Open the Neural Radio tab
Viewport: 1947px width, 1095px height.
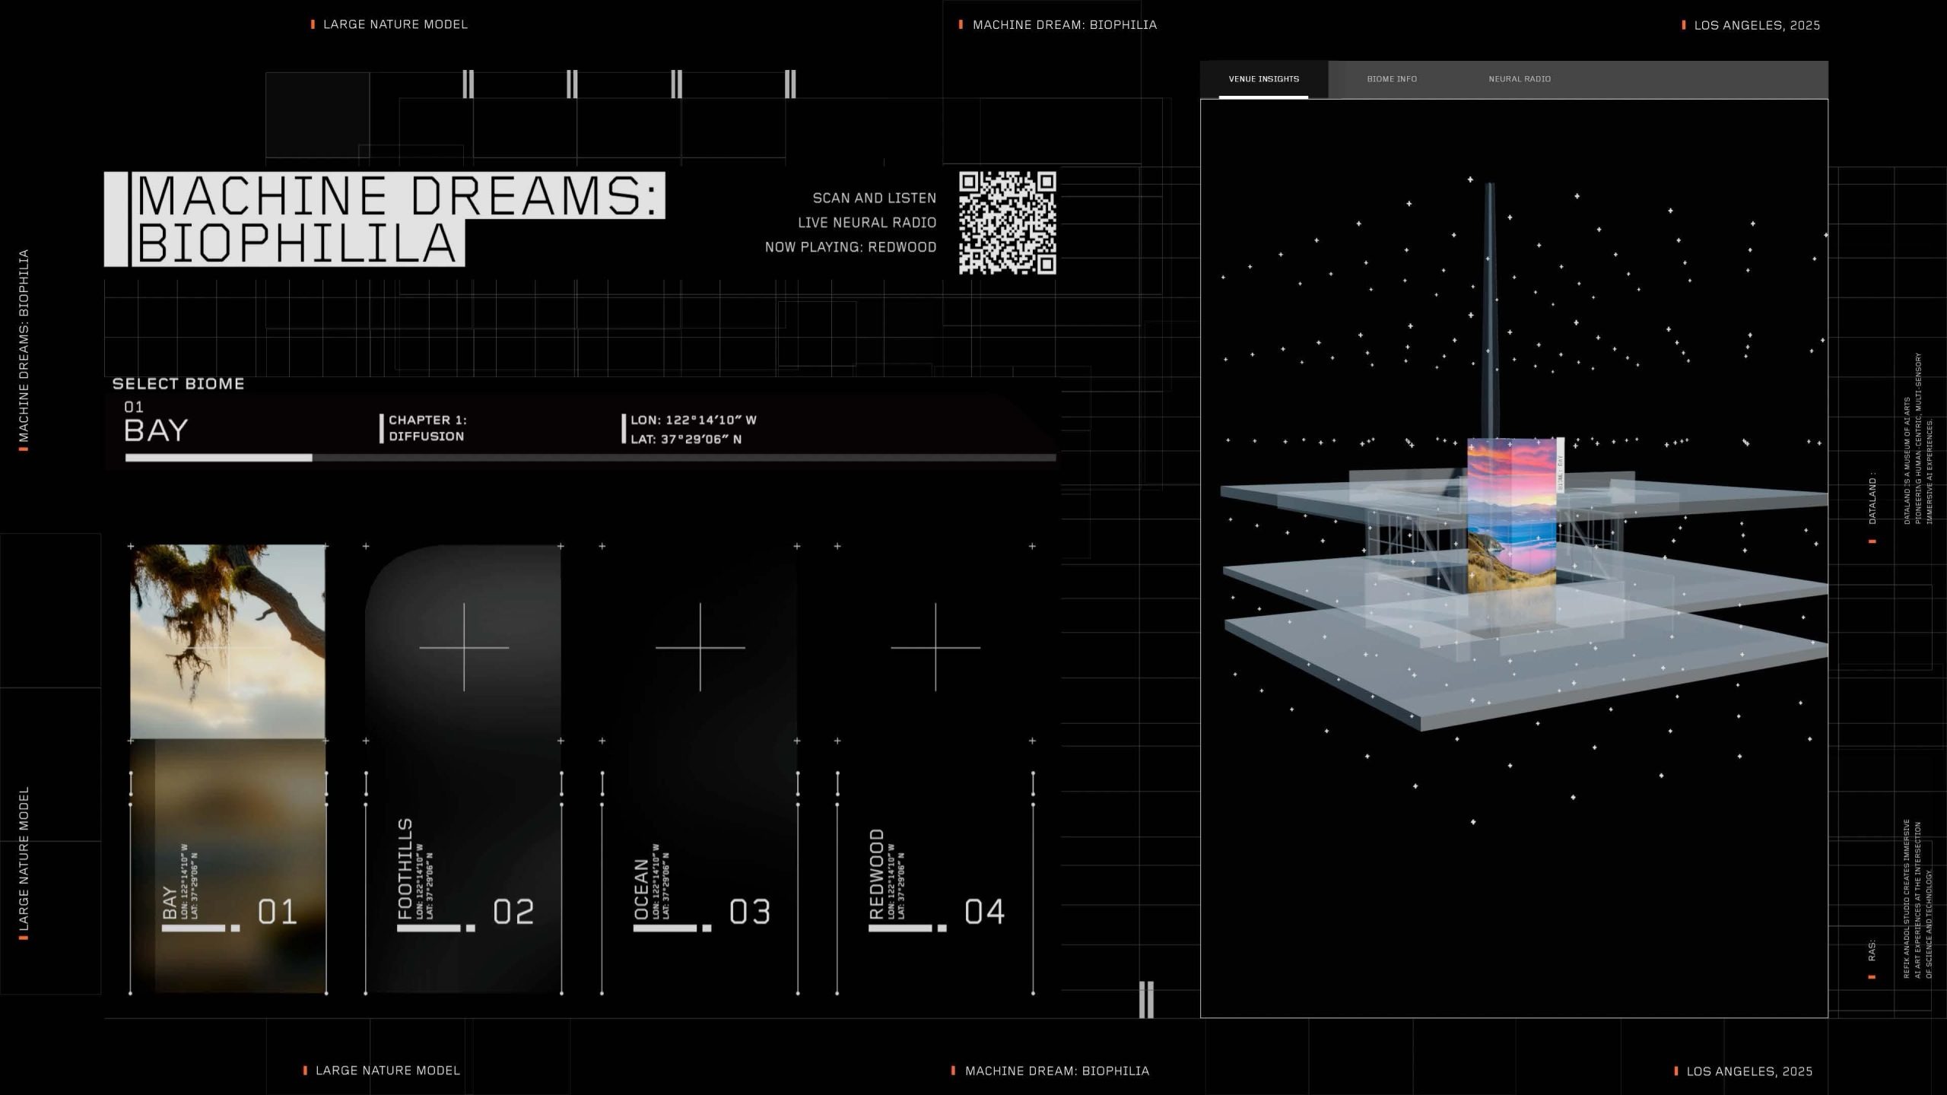[1519, 79]
